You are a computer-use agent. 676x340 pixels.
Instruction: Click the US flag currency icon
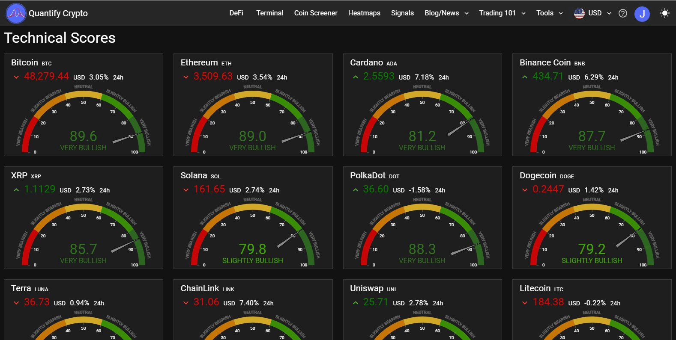(579, 13)
